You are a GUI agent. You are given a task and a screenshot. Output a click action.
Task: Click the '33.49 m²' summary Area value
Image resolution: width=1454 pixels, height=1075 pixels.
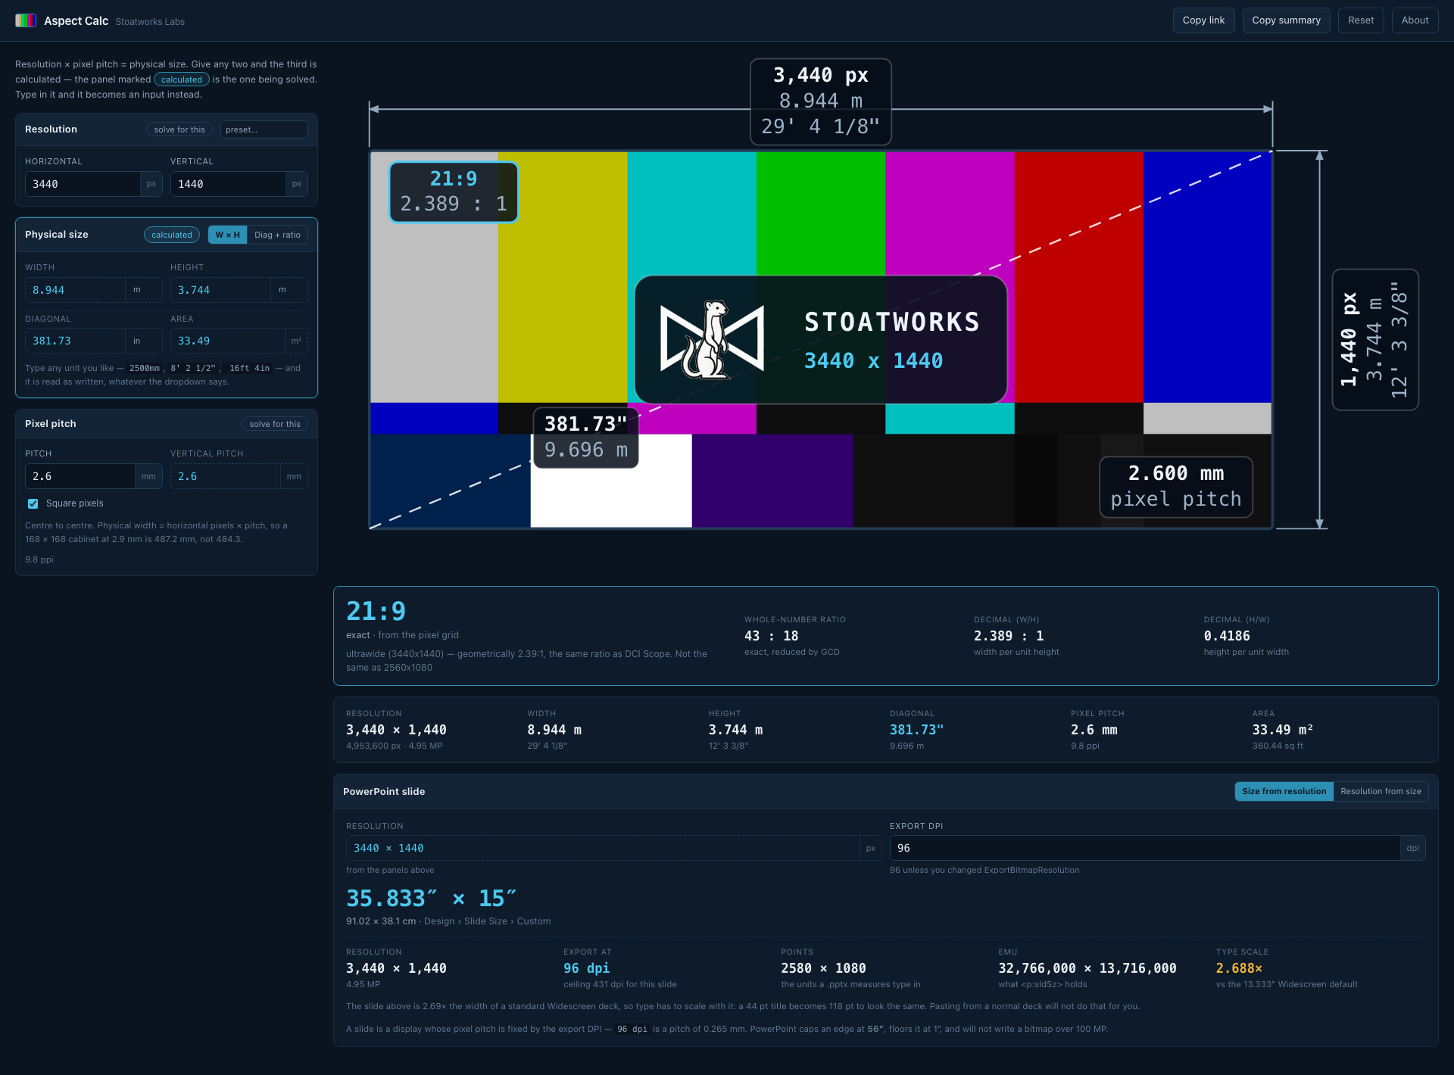tap(1282, 730)
